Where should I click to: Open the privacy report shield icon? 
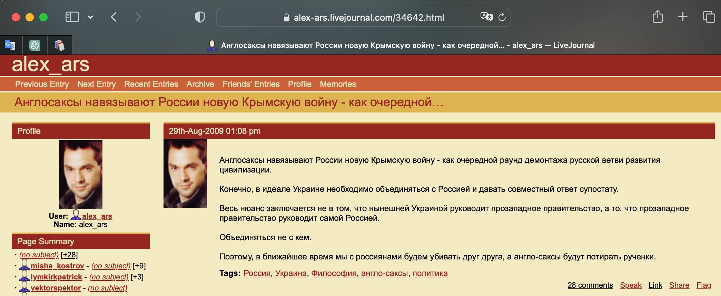(x=200, y=17)
